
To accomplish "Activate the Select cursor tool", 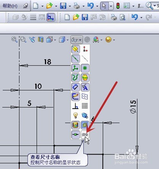I will point(104,6).
